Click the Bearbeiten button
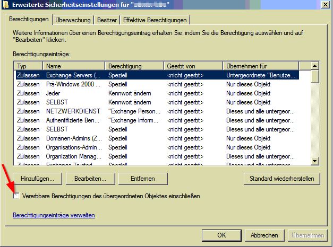This screenshot has width=333, height=247. (x=94, y=179)
